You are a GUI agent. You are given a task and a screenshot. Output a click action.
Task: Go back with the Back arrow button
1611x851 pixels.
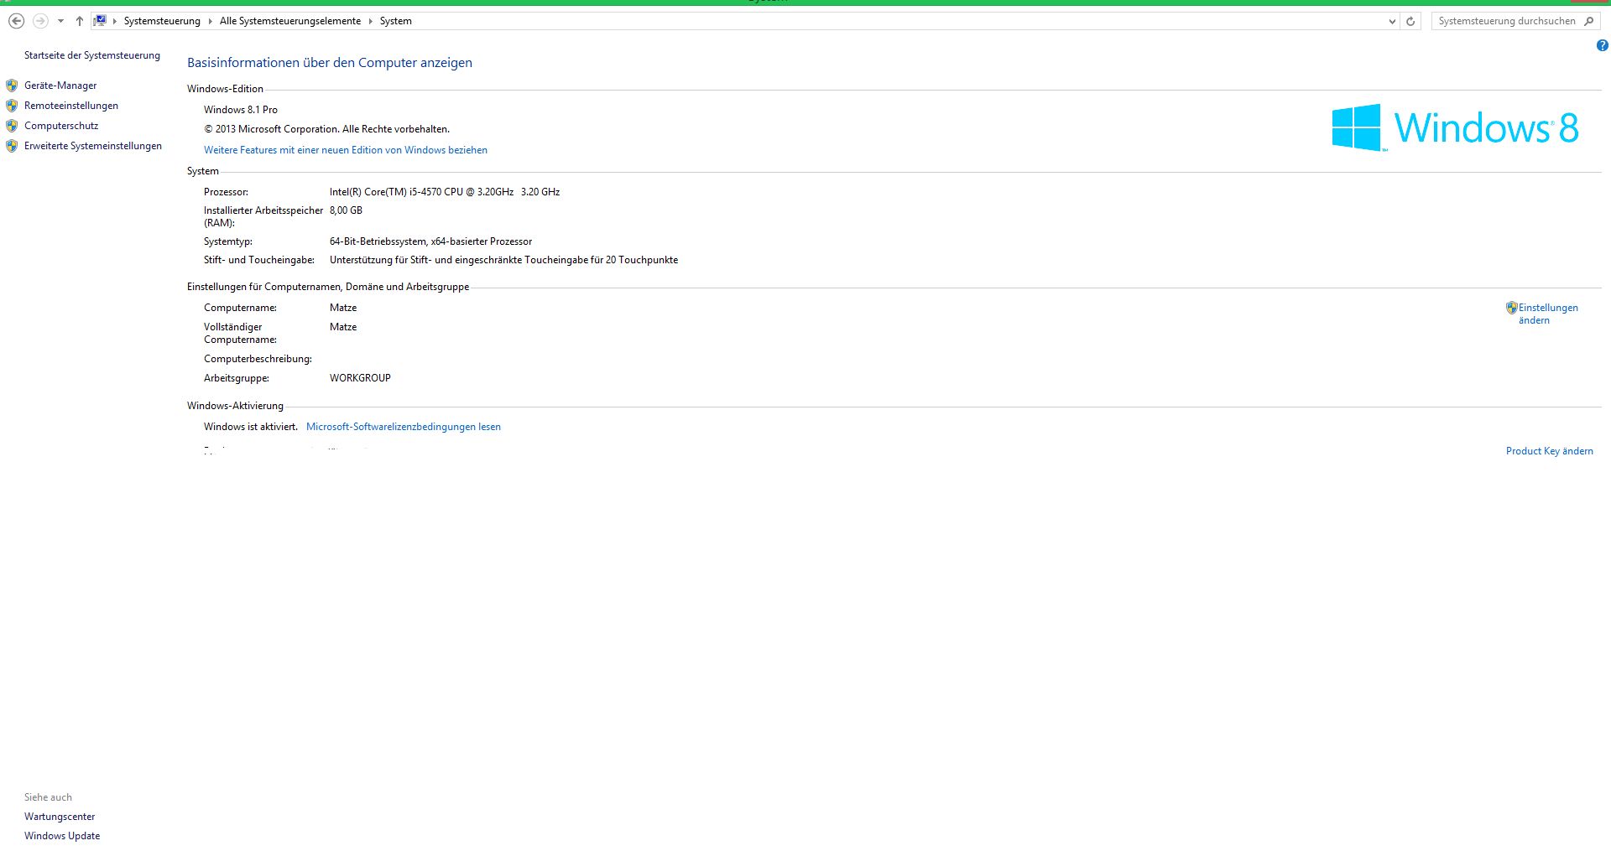[16, 21]
